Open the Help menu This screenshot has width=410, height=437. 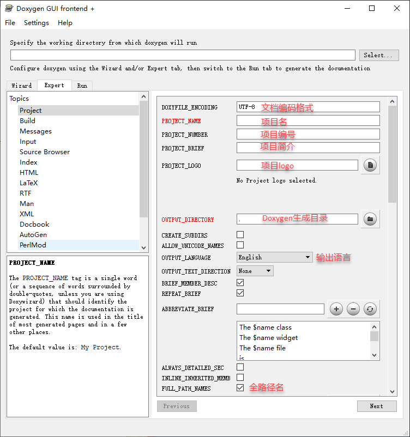(65, 23)
